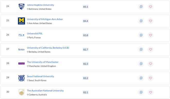Click the Michigan M logo thumbnail
Viewport: 170px width, 99px height.
21,21
